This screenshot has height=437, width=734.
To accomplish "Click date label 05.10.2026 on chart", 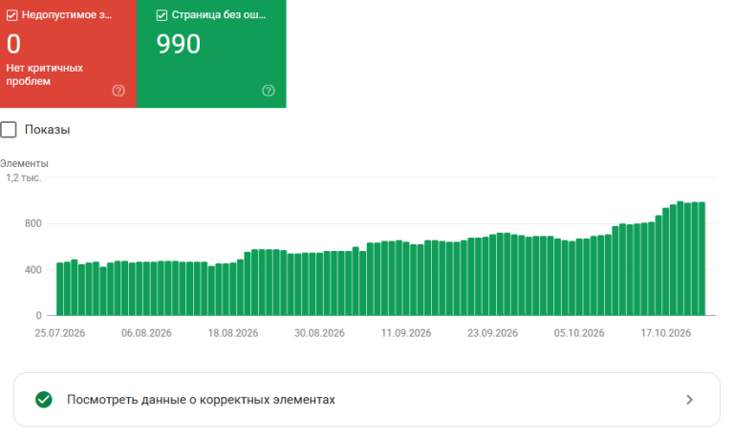I will [x=579, y=333].
